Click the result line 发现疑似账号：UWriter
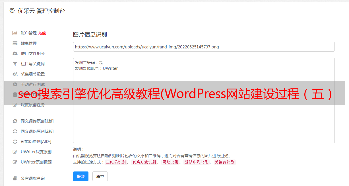 click(96, 68)
